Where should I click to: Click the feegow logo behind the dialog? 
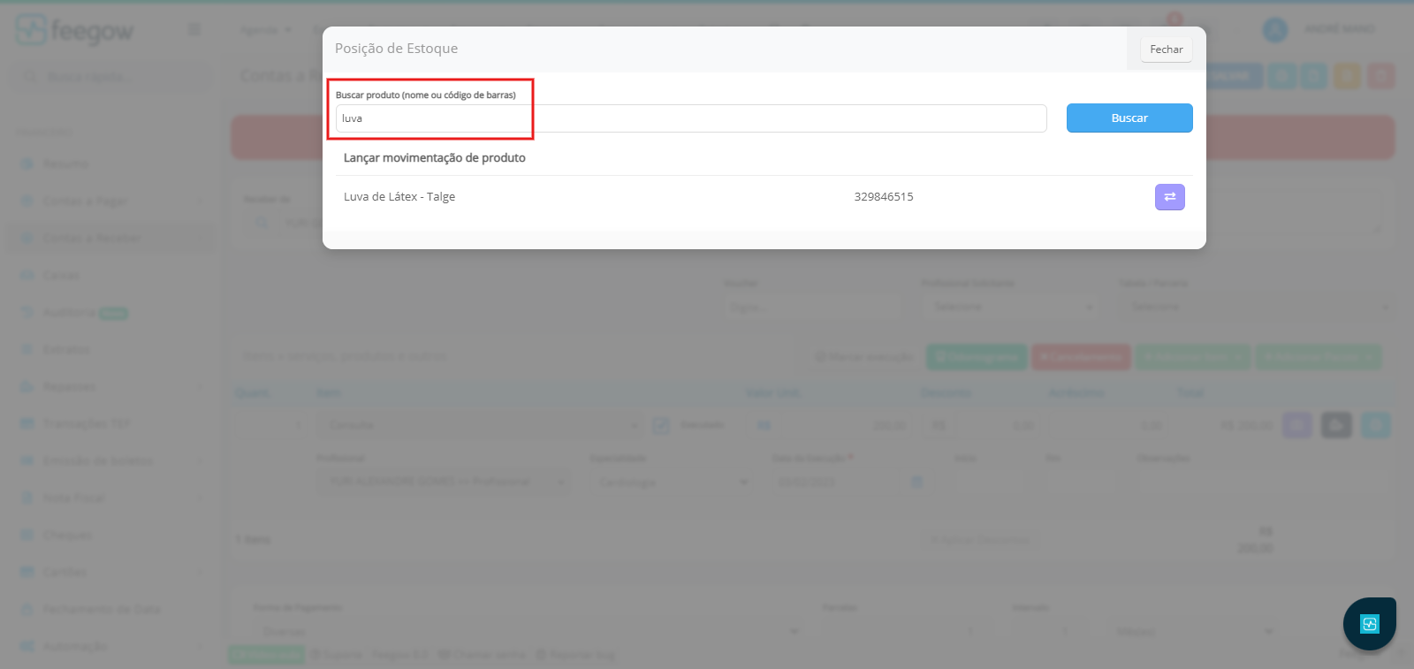74,30
